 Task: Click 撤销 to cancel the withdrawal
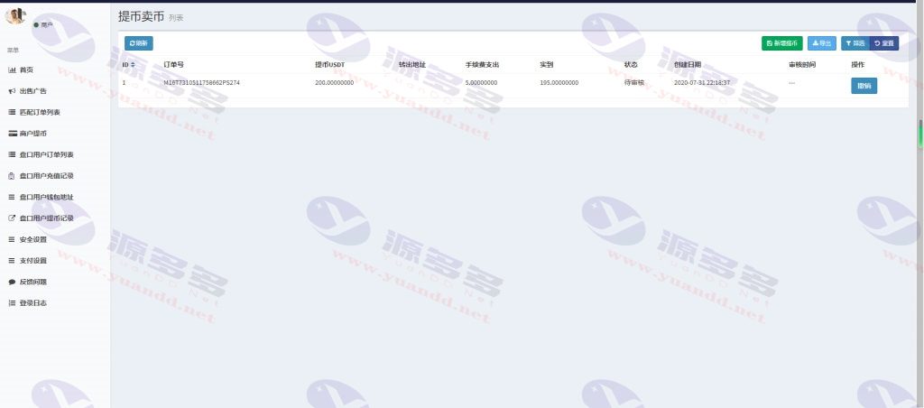click(x=864, y=86)
